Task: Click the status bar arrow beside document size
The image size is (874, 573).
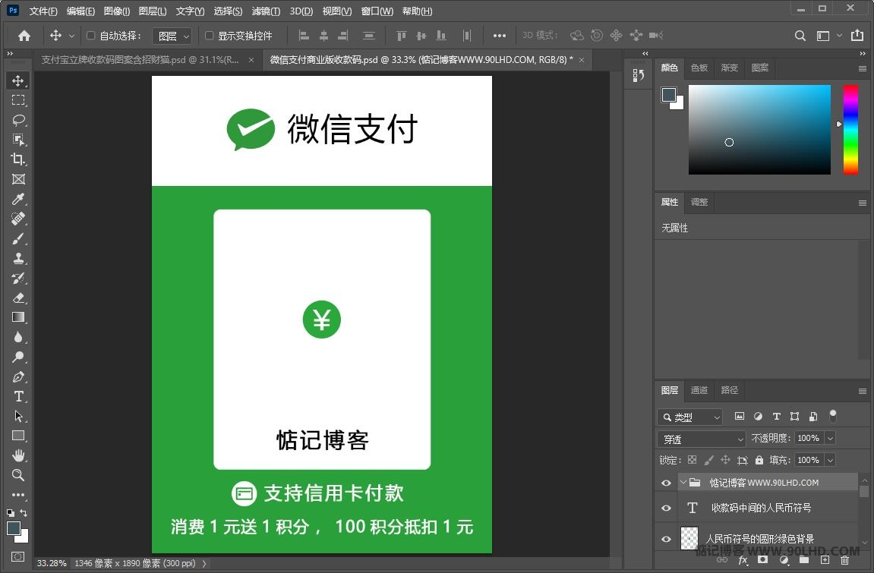Action: [x=204, y=564]
